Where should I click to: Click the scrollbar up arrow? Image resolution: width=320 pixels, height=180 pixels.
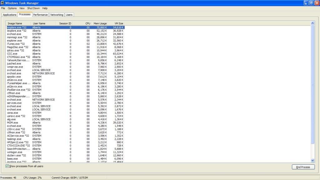[312, 23]
